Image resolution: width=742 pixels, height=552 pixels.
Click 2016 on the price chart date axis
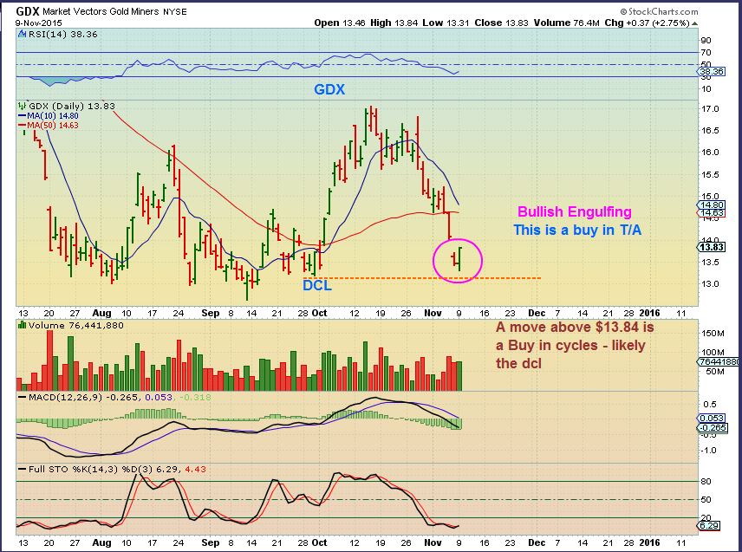click(649, 313)
